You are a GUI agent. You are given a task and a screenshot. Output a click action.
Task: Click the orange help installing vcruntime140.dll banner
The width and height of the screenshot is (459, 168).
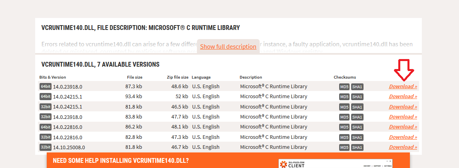pos(160,161)
